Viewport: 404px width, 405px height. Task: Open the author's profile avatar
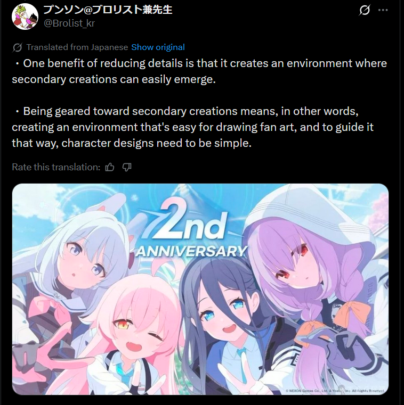click(x=25, y=16)
